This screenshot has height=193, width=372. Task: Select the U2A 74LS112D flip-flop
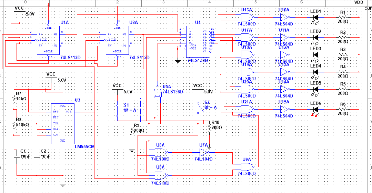[x=117, y=40]
